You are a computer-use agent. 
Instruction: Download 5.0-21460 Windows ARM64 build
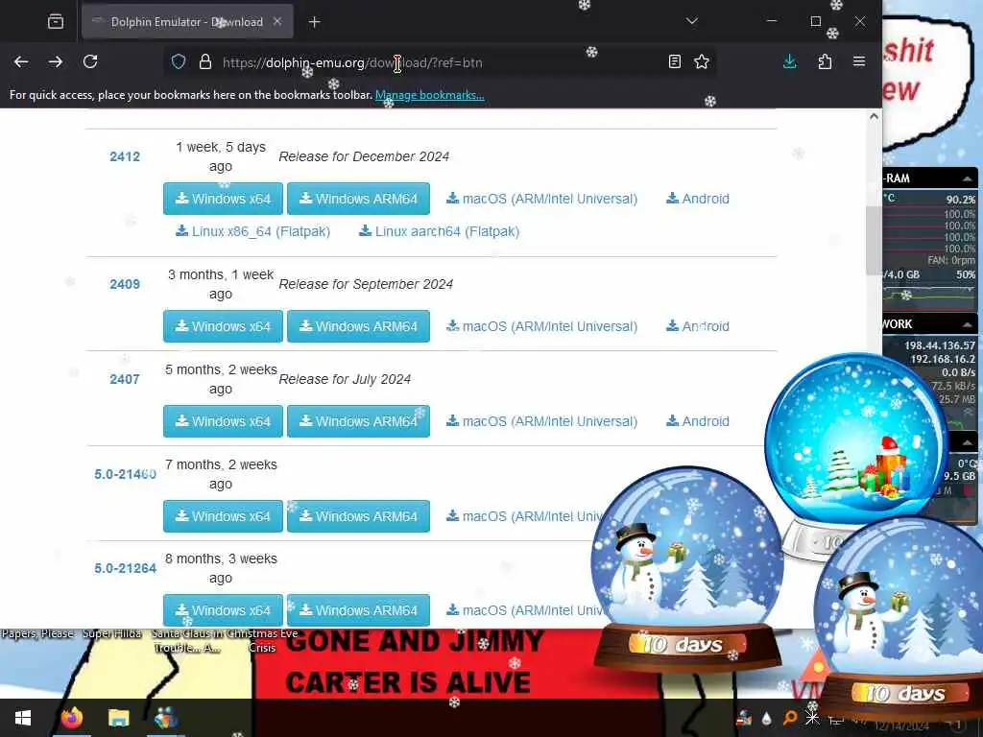pos(359,516)
